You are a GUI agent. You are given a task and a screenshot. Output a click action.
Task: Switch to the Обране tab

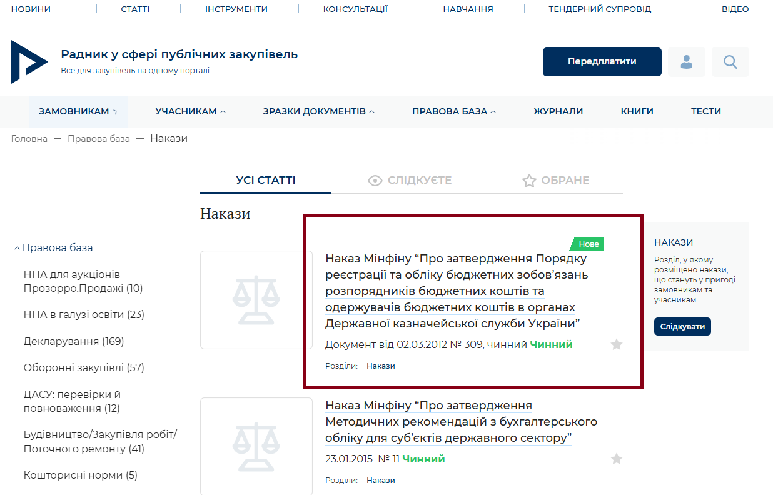555,181
